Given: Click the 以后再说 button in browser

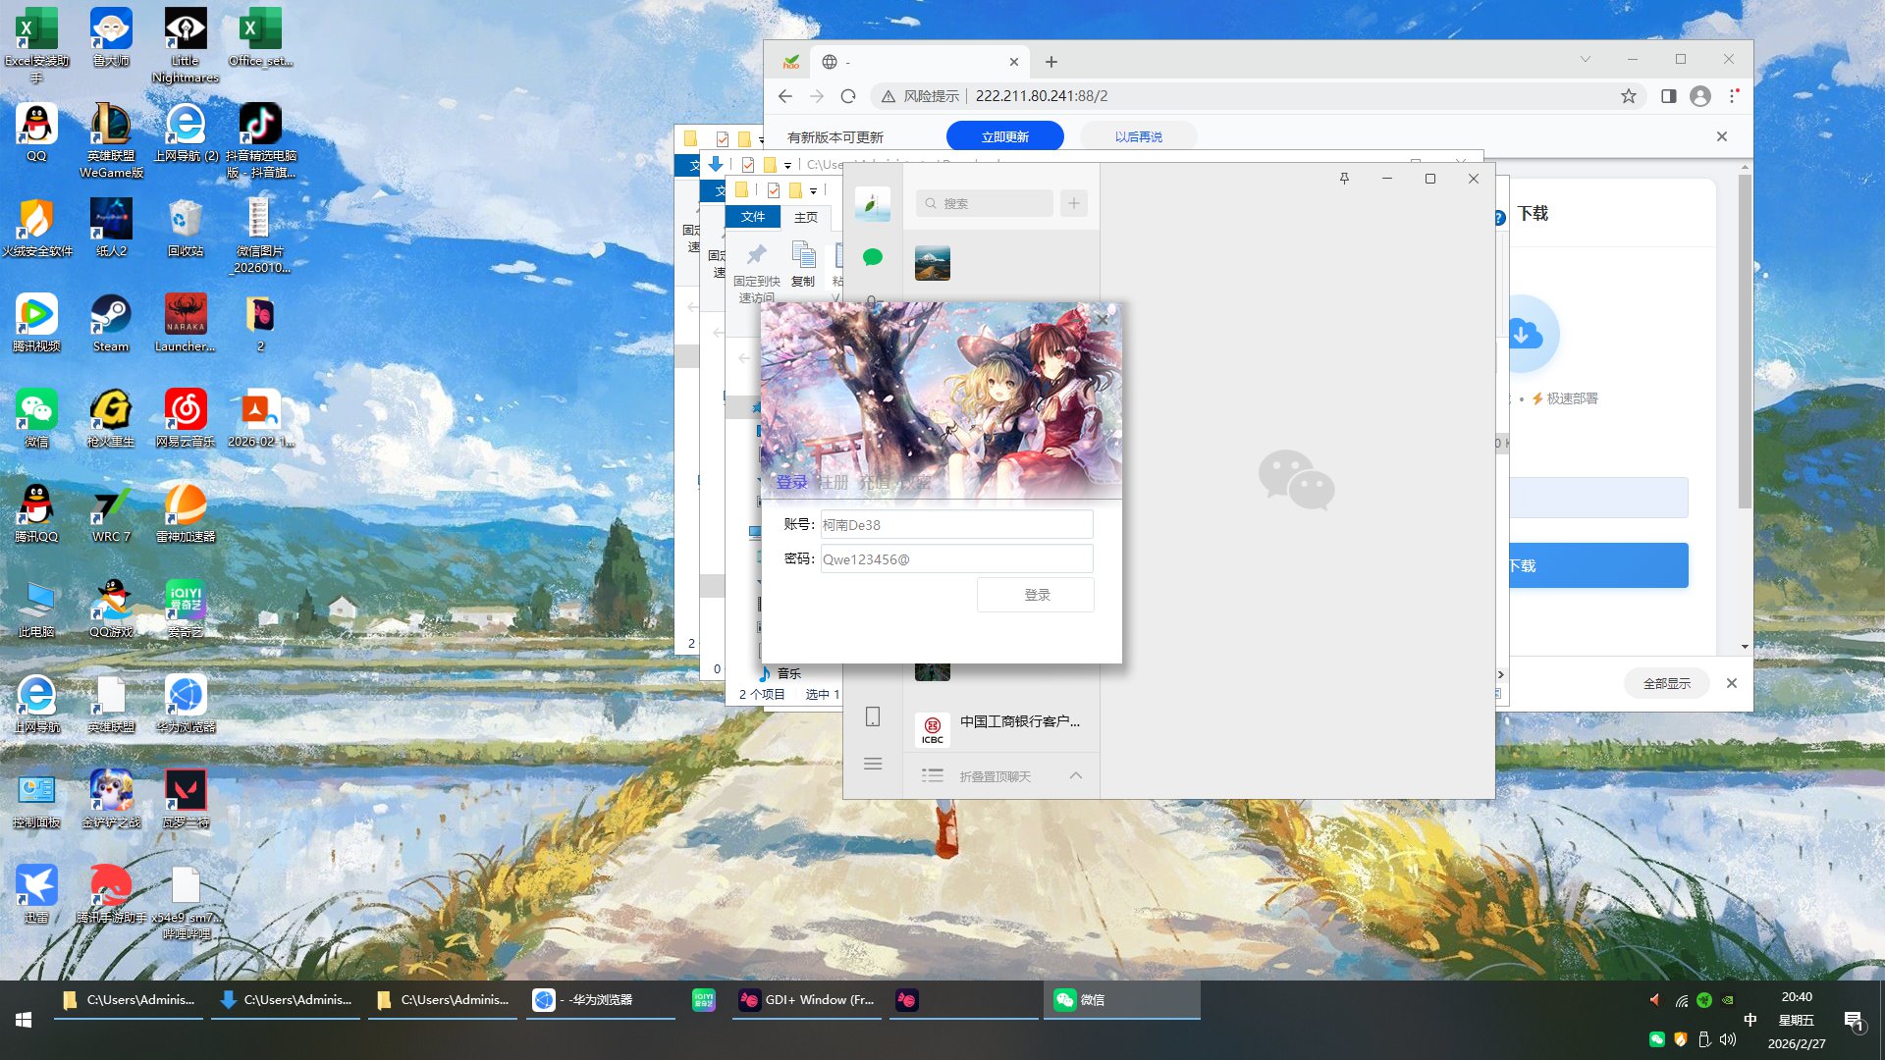Looking at the screenshot, I should [1138, 136].
